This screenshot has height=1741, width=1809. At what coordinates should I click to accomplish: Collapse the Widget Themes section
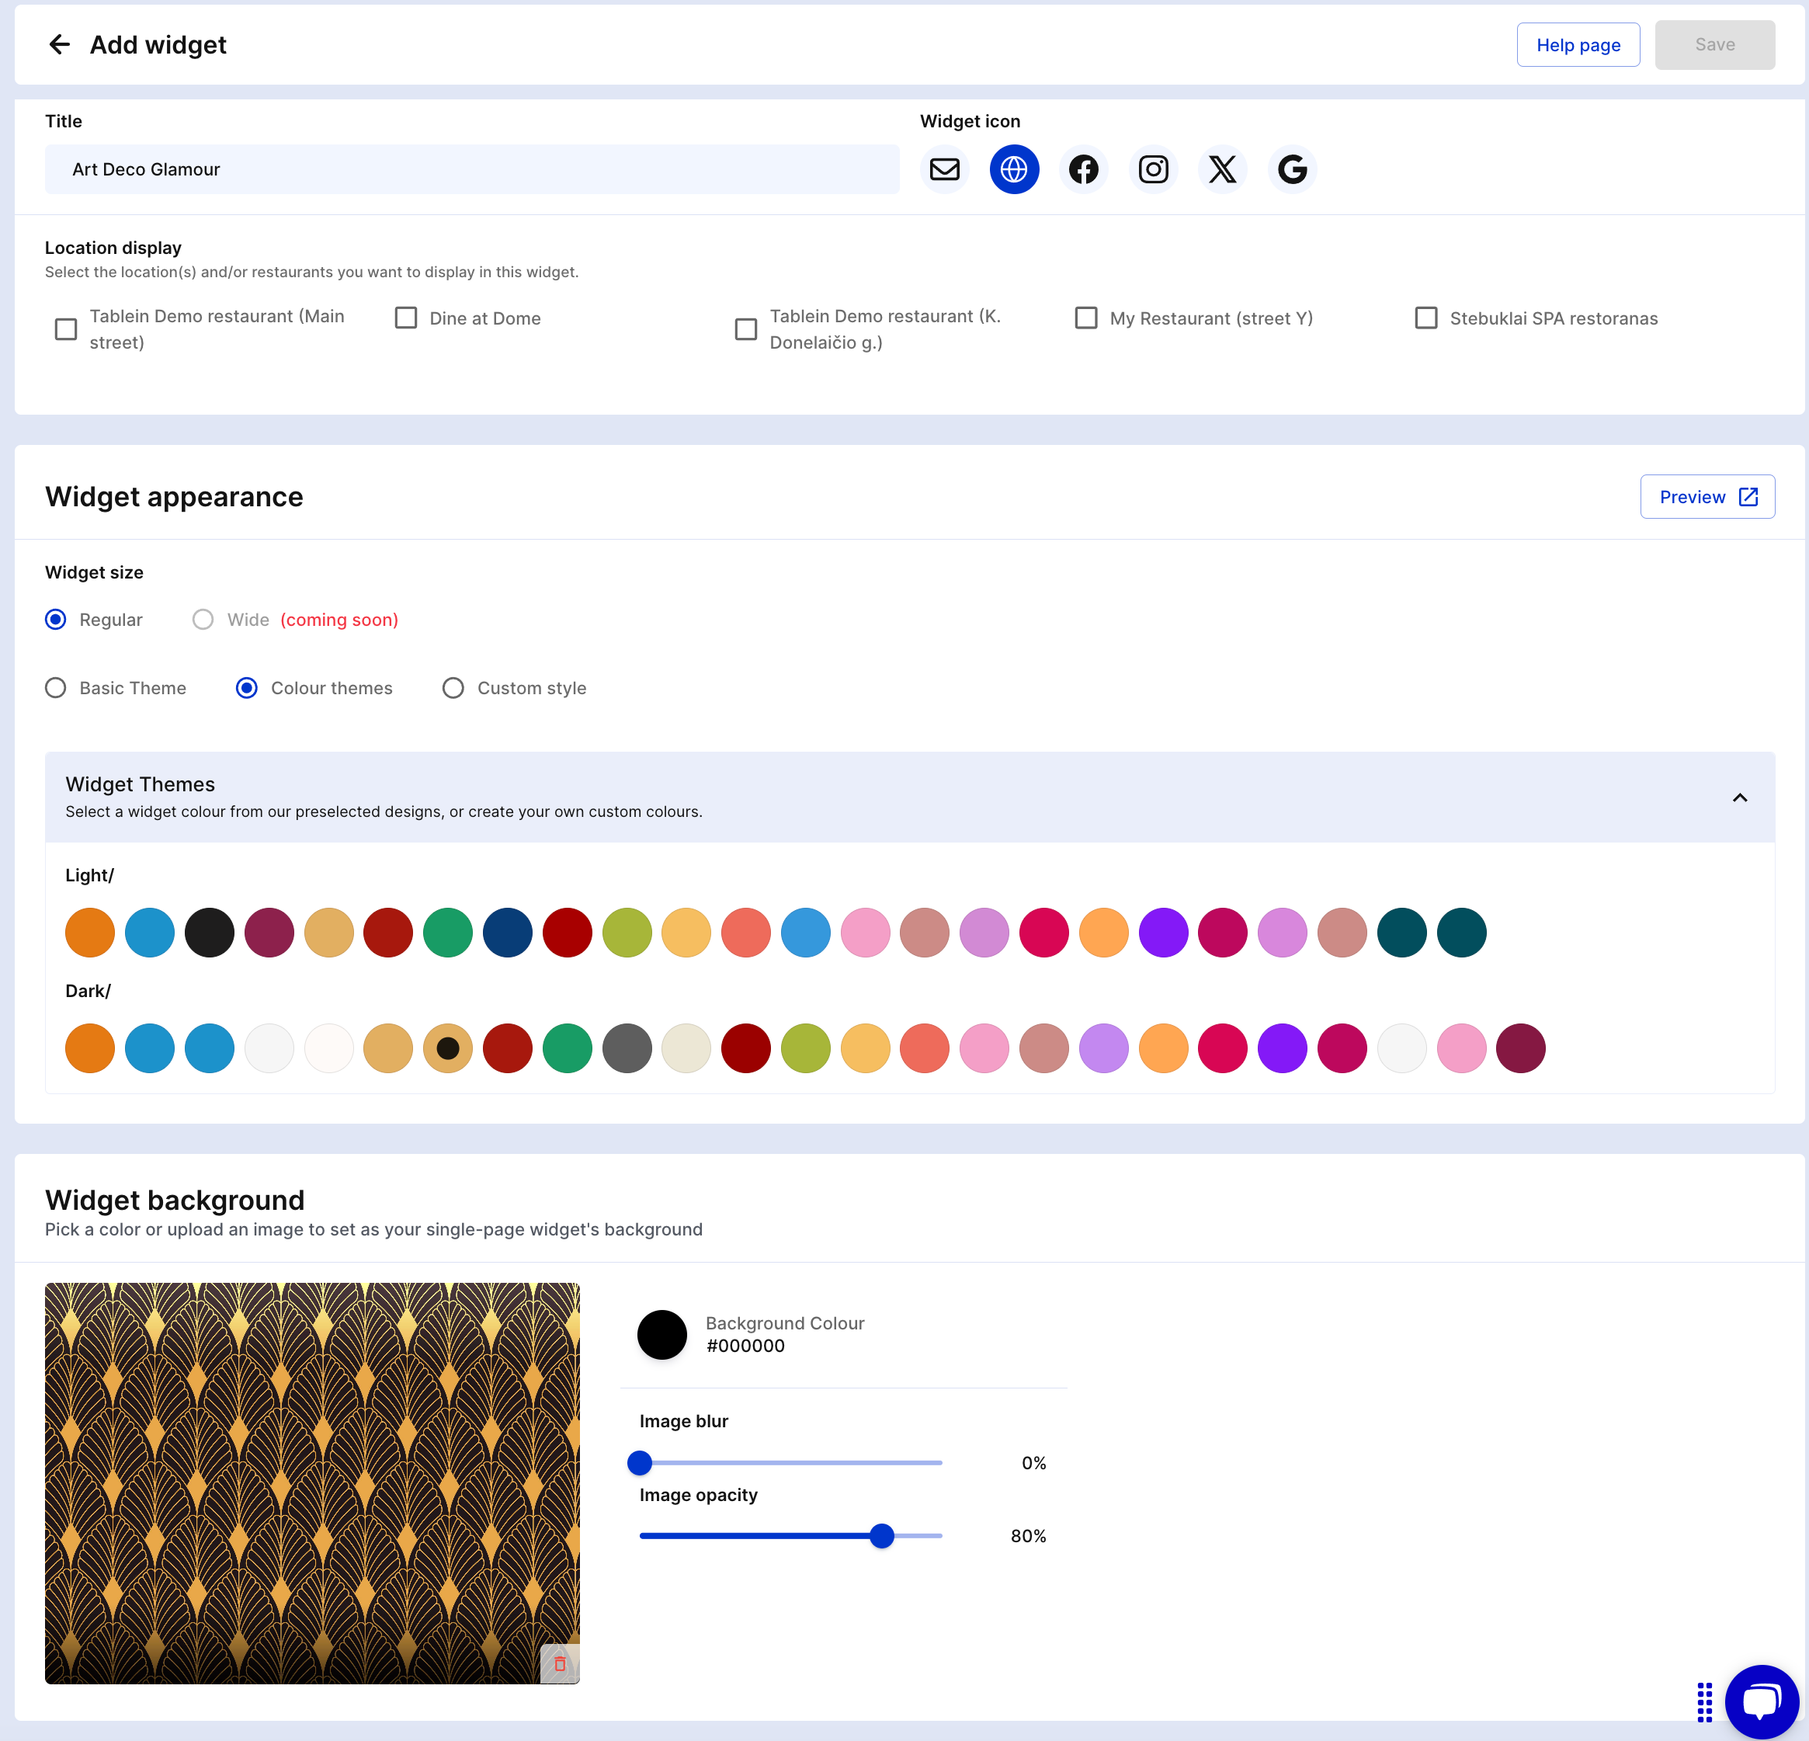(1740, 798)
